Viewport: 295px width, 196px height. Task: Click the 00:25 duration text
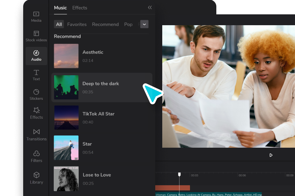pos(88,183)
